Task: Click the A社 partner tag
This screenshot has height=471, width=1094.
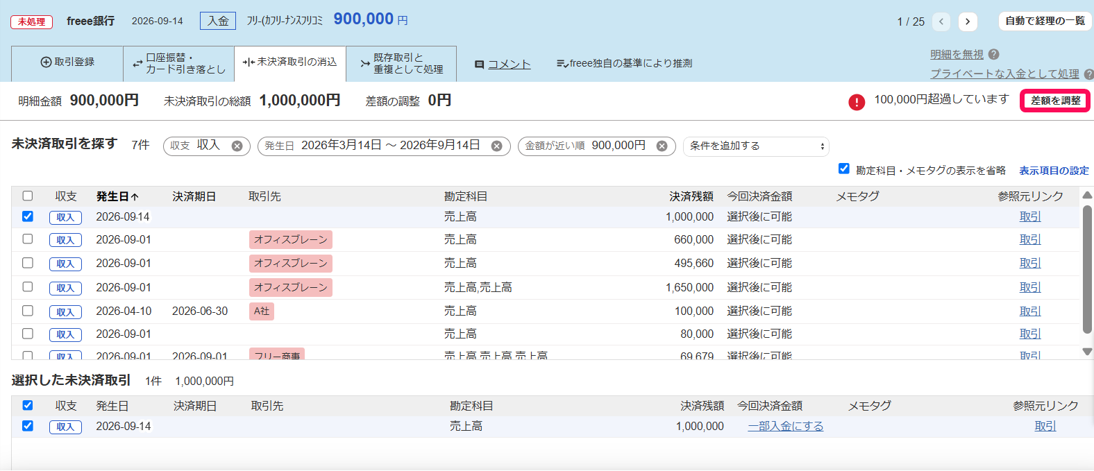Action: (x=262, y=311)
